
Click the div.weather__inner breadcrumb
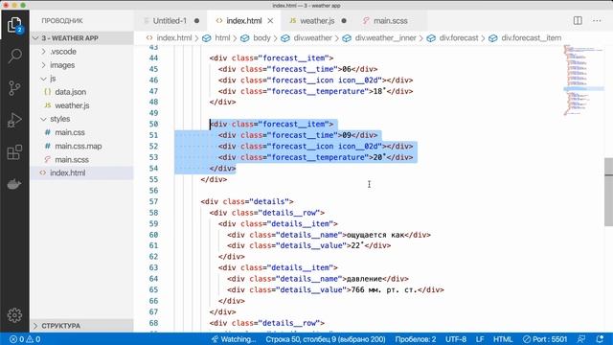pyautogui.click(x=379, y=38)
